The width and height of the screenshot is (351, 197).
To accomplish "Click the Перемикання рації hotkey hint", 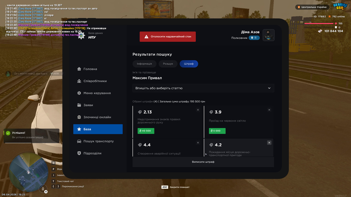I will coord(68,186).
